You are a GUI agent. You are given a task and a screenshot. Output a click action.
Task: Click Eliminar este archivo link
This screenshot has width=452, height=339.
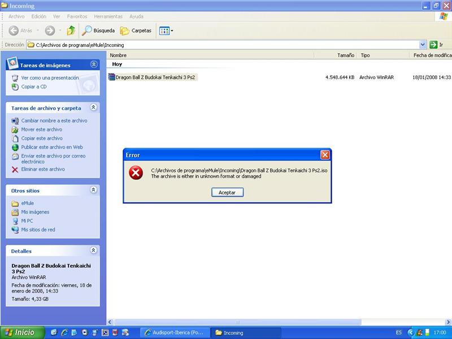coord(43,169)
